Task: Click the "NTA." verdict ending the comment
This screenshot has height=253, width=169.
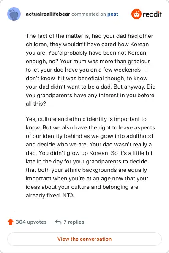Action: [x=69, y=195]
